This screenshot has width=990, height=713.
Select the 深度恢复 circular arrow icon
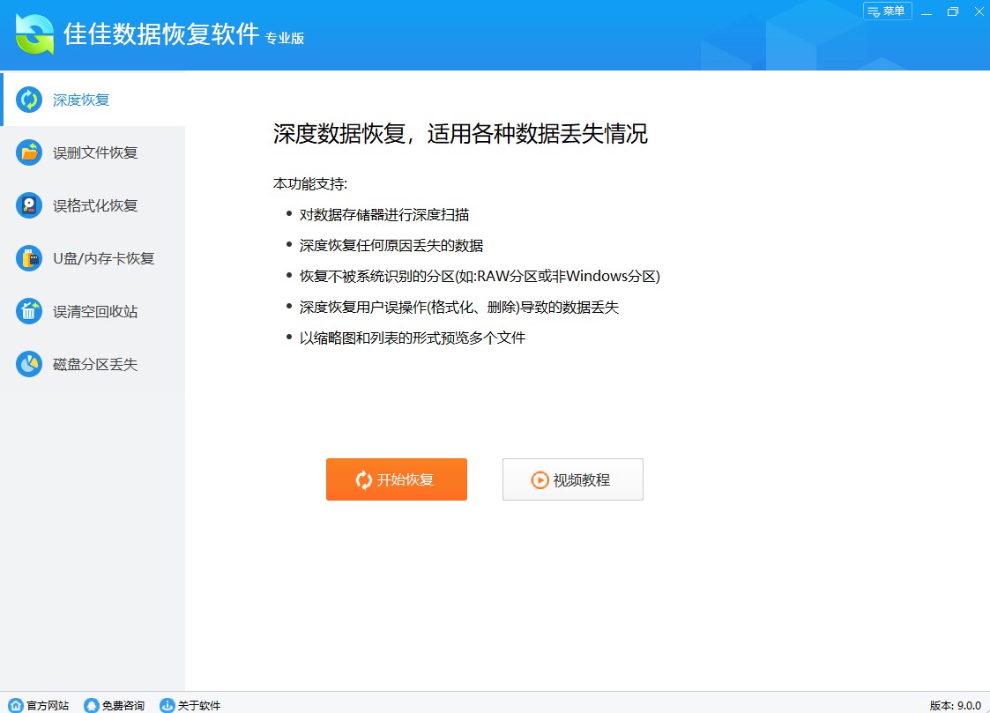tap(29, 100)
